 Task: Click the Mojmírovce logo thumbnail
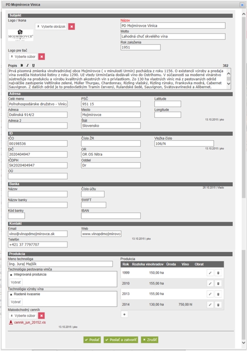coord(21,35)
